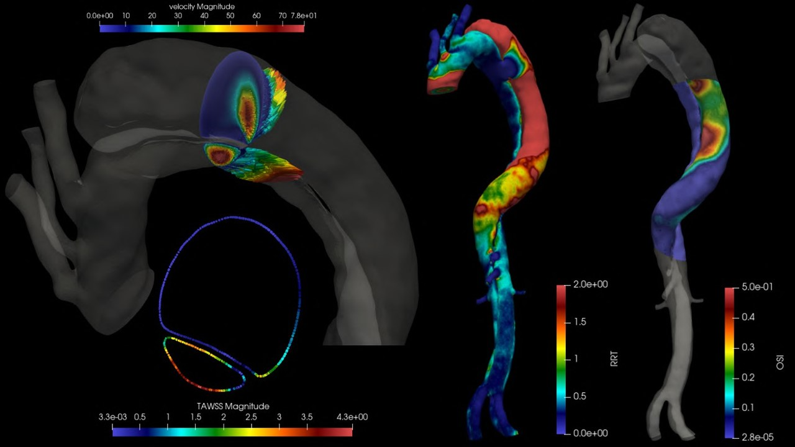Click the 2.8e-05 minimum OSI label
This screenshot has width=795, height=447.
tap(757, 438)
